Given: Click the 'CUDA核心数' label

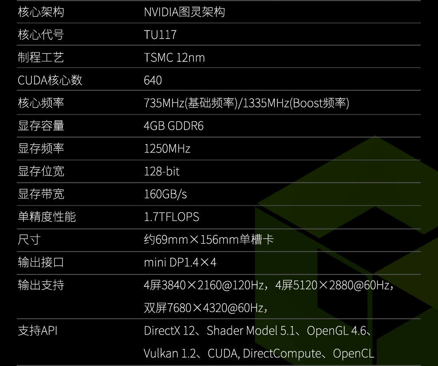Looking at the screenshot, I should point(50,80).
